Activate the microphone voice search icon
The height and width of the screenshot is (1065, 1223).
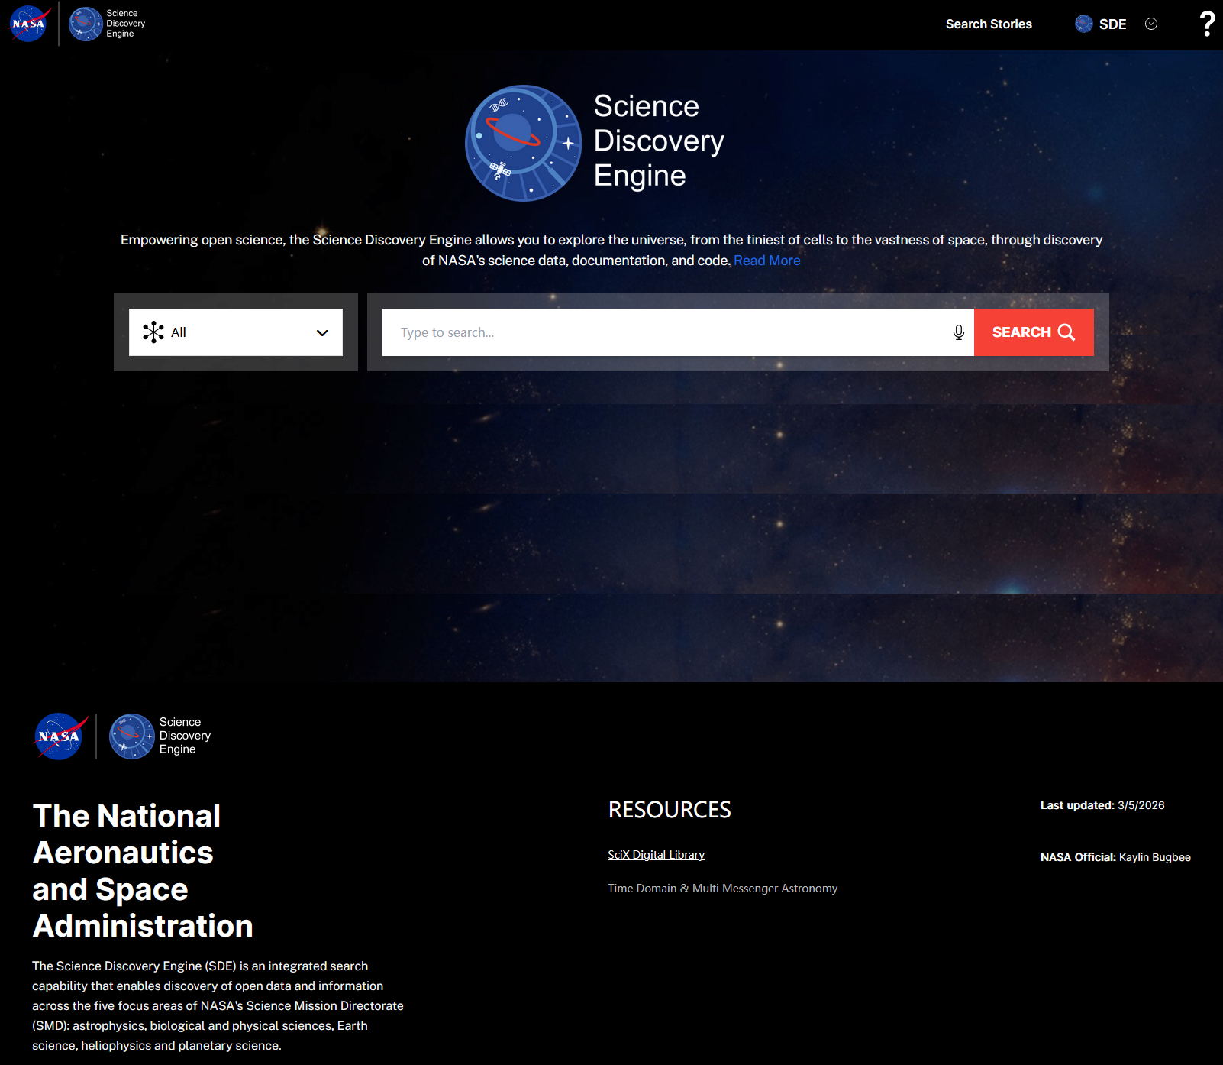point(959,332)
